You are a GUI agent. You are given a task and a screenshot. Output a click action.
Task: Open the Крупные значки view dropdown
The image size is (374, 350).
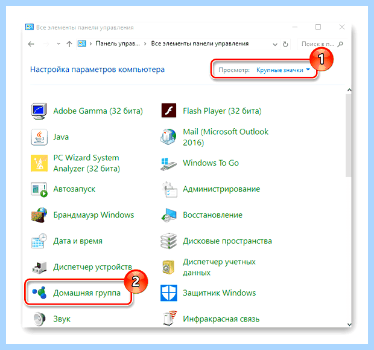(283, 70)
